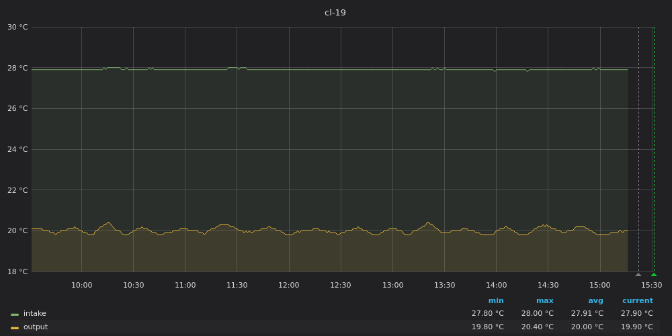Click the 12:00 time axis label

pos(289,286)
